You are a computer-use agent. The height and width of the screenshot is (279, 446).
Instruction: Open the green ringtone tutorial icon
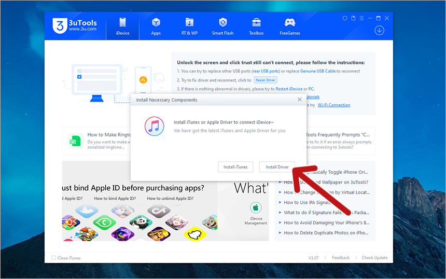tap(76, 141)
